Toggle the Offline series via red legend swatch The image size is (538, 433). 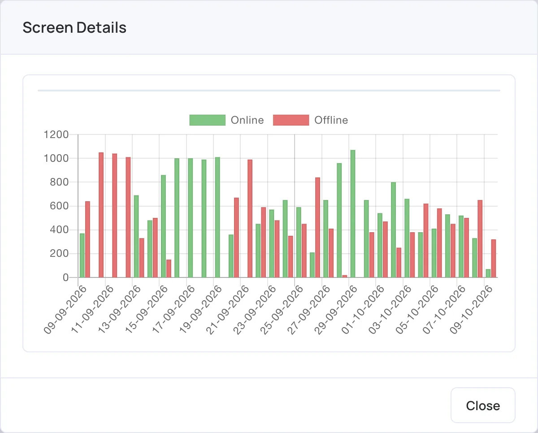point(291,120)
